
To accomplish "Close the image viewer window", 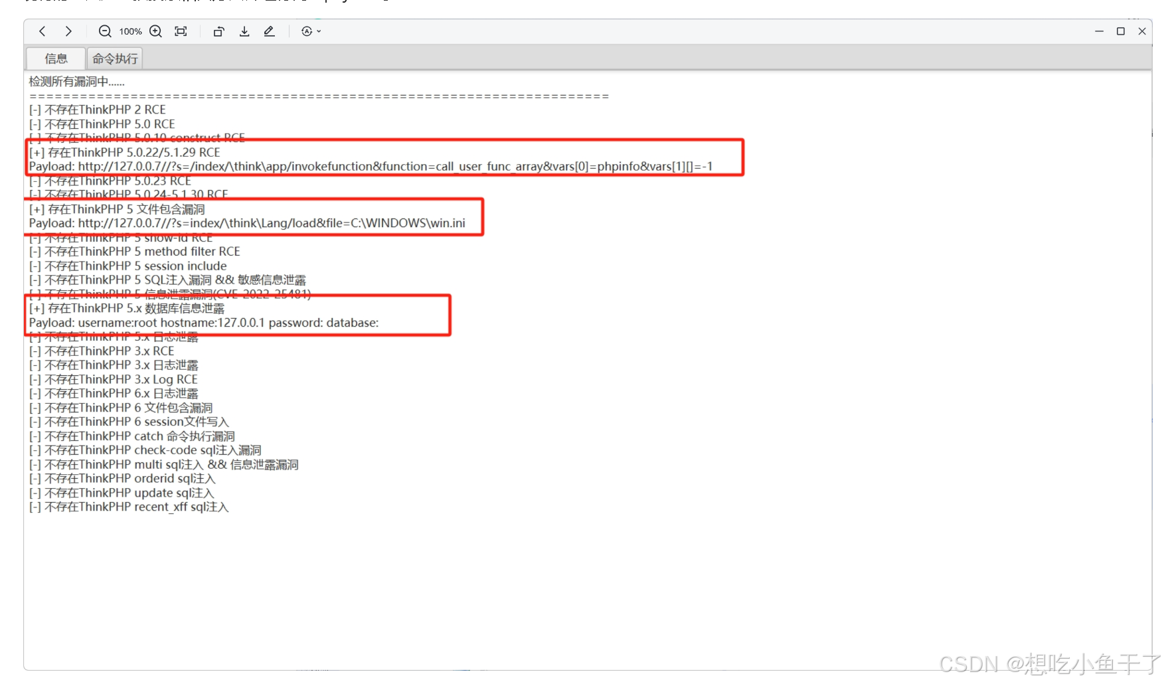I will click(1142, 31).
